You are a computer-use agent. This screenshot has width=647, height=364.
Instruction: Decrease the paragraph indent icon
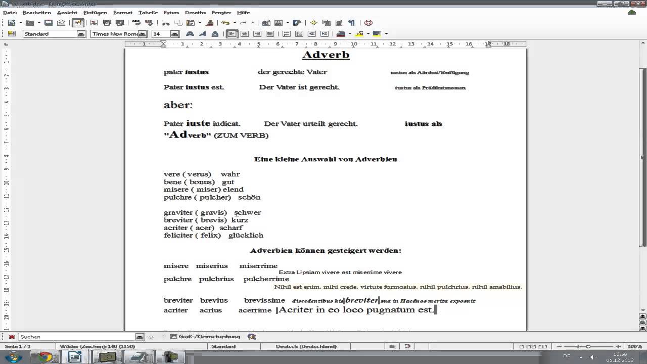coord(312,34)
